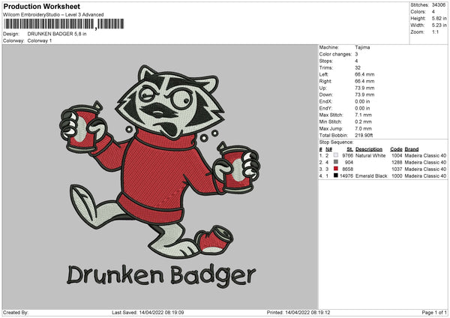Click the 'Created By:' footer label
450x318 pixels.
pyautogui.click(x=16, y=313)
